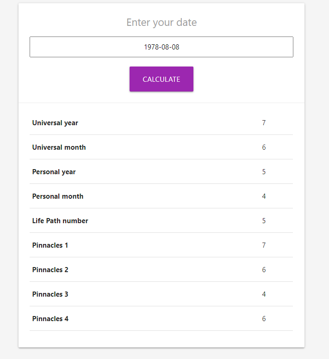Image resolution: width=329 pixels, height=359 pixels.
Task: Click the "Enter your date" heading
Action: pyautogui.click(x=161, y=23)
